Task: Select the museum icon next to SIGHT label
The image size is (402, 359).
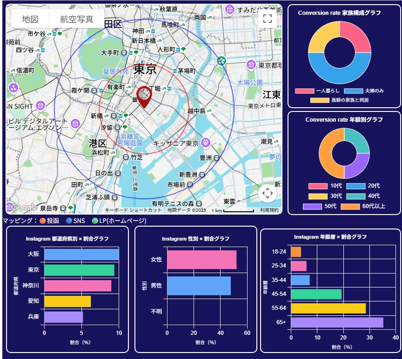Action: (x=40, y=106)
